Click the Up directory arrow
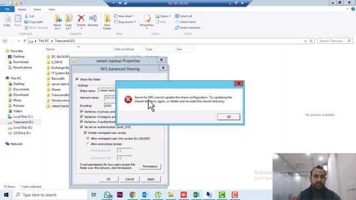 [24, 41]
